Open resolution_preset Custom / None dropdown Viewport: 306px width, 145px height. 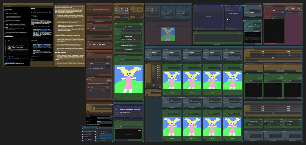(131, 38)
